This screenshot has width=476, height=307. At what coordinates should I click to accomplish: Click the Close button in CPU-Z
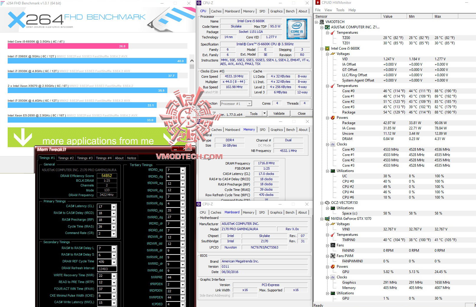coord(301,113)
